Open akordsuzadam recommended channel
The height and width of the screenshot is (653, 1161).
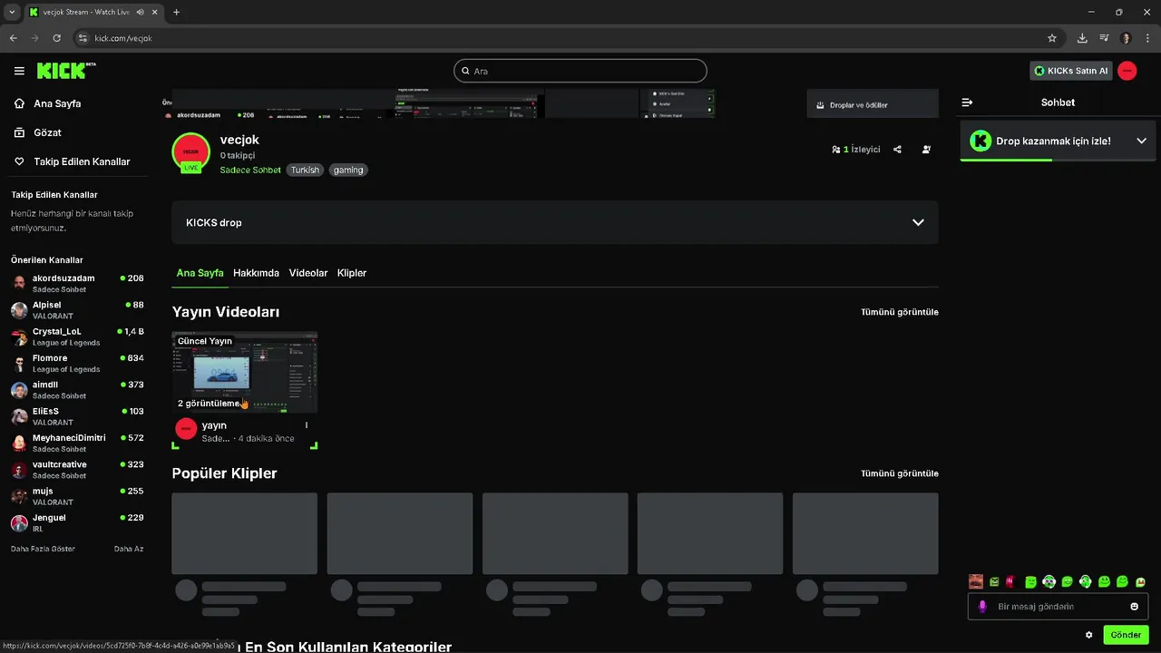[x=77, y=283]
